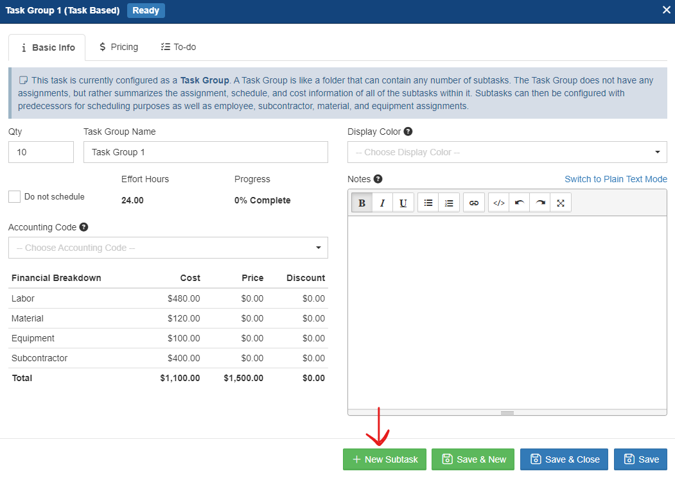Image resolution: width=675 pixels, height=478 pixels.
Task: Click the Task Group Name input field
Action: click(206, 152)
